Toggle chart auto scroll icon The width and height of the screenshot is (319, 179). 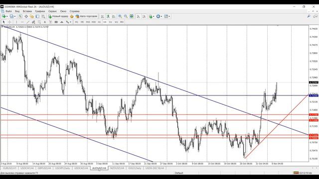click(x=139, y=16)
